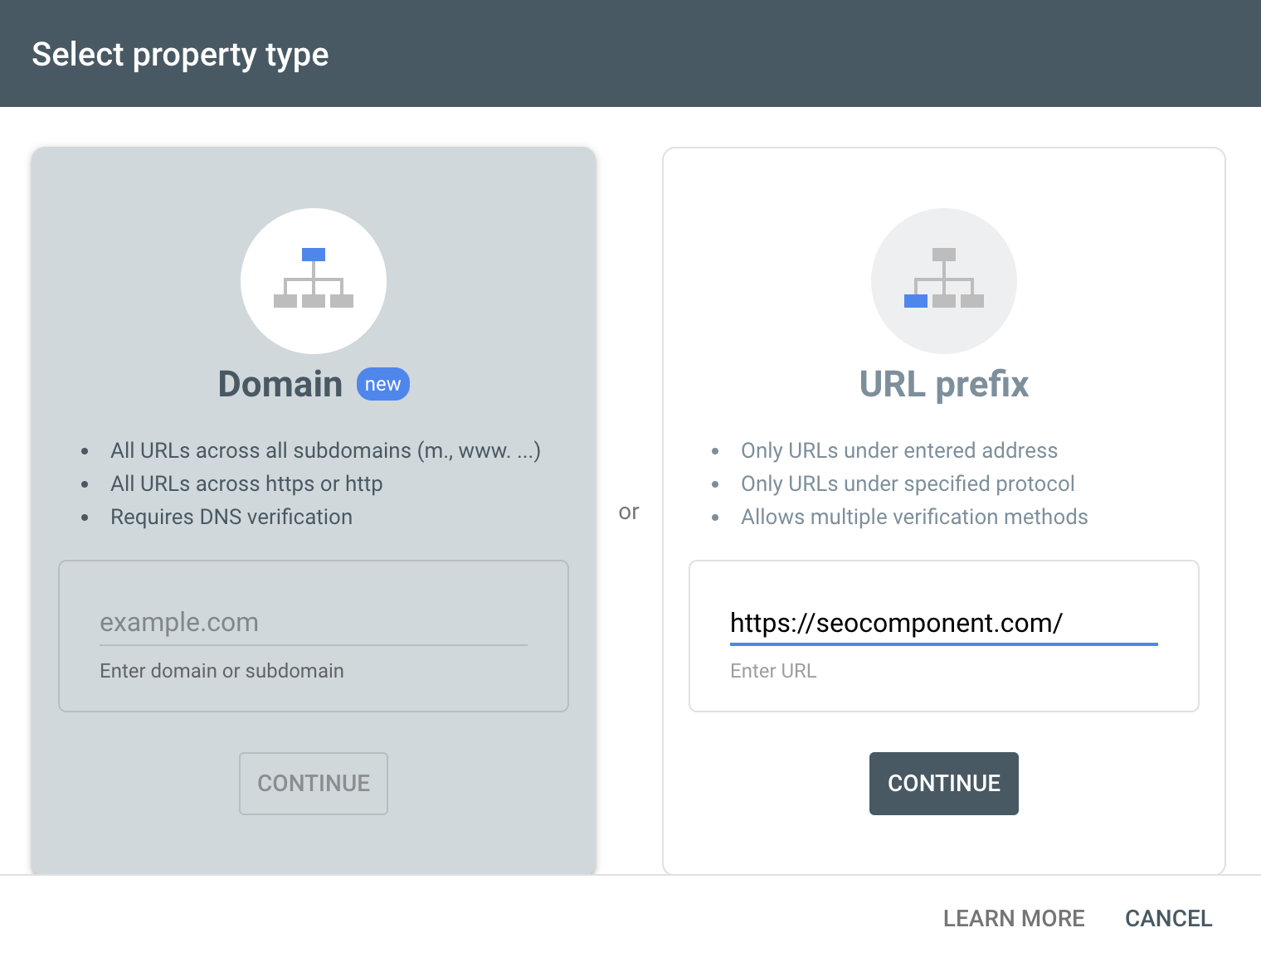Click 'Only URLs under specified protocol' text
Image resolution: width=1261 pixels, height=957 pixels.
coord(908,483)
